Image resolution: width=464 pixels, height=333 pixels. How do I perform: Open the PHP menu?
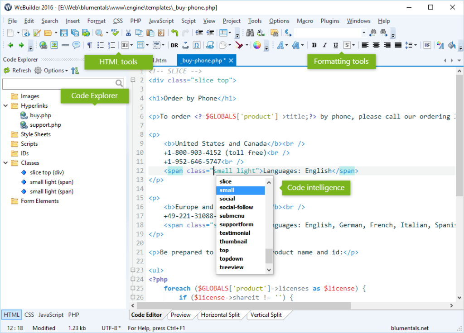135,21
